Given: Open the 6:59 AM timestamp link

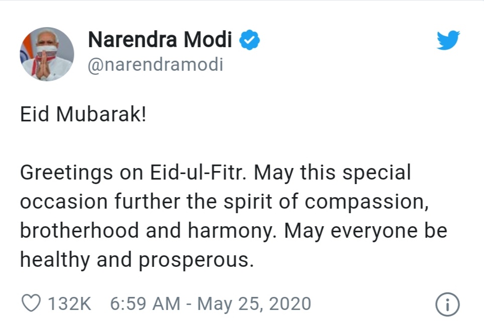Looking at the screenshot, I should point(145,303).
